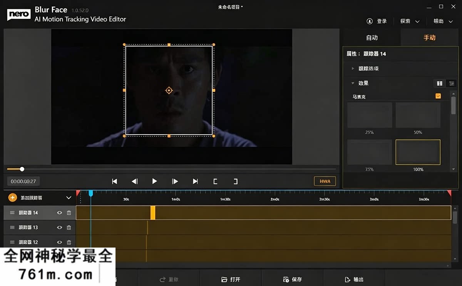Screen dimensions: 462x286
Task: Click the drag handle of 跟踪器 12
Action: [12, 242]
